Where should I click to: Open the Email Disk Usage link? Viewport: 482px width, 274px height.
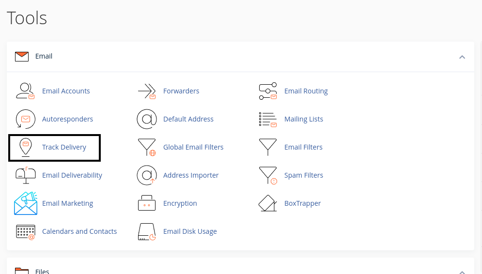(190, 231)
